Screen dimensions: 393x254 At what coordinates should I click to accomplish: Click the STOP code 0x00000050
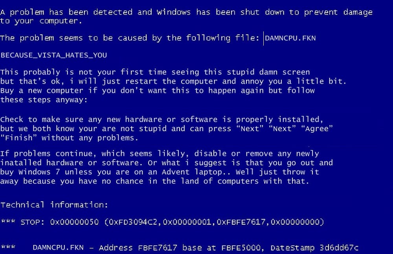pos(74,222)
